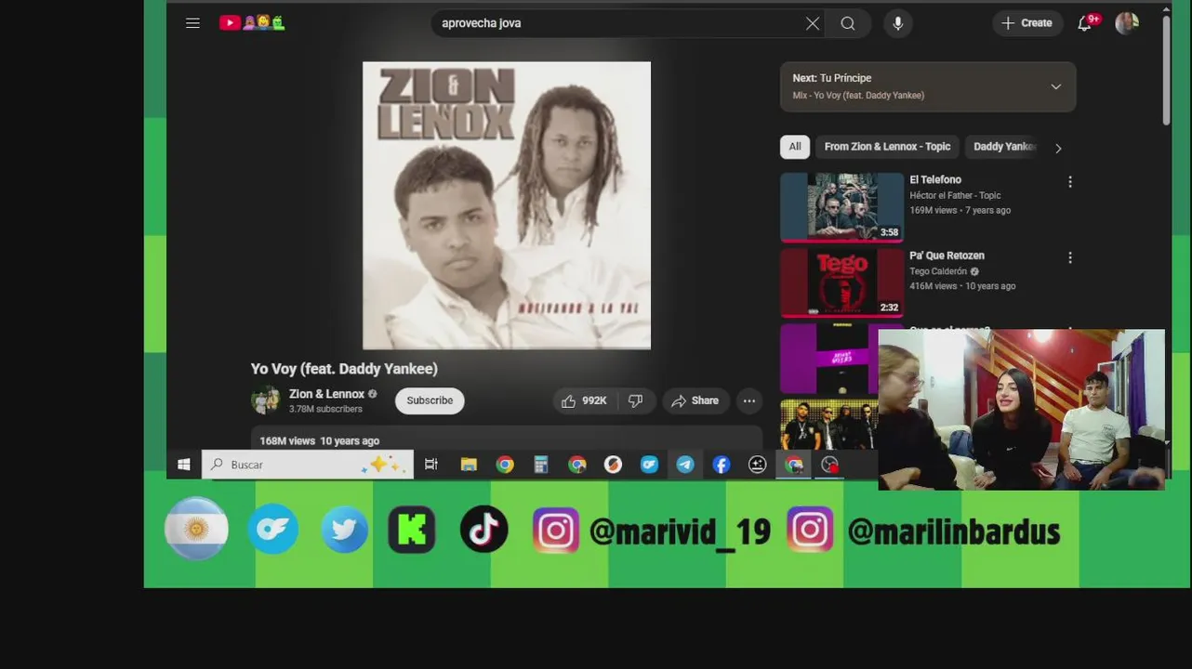The height and width of the screenshot is (669, 1192).
Task: Click the @marilinbardus handle text
Action: [954, 532]
